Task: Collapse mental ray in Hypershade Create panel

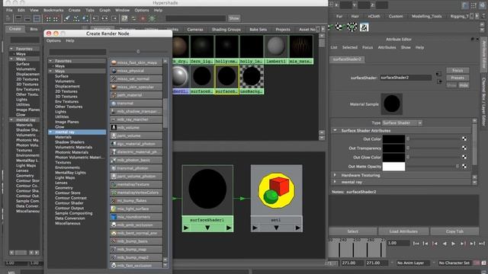Action: coord(11,119)
